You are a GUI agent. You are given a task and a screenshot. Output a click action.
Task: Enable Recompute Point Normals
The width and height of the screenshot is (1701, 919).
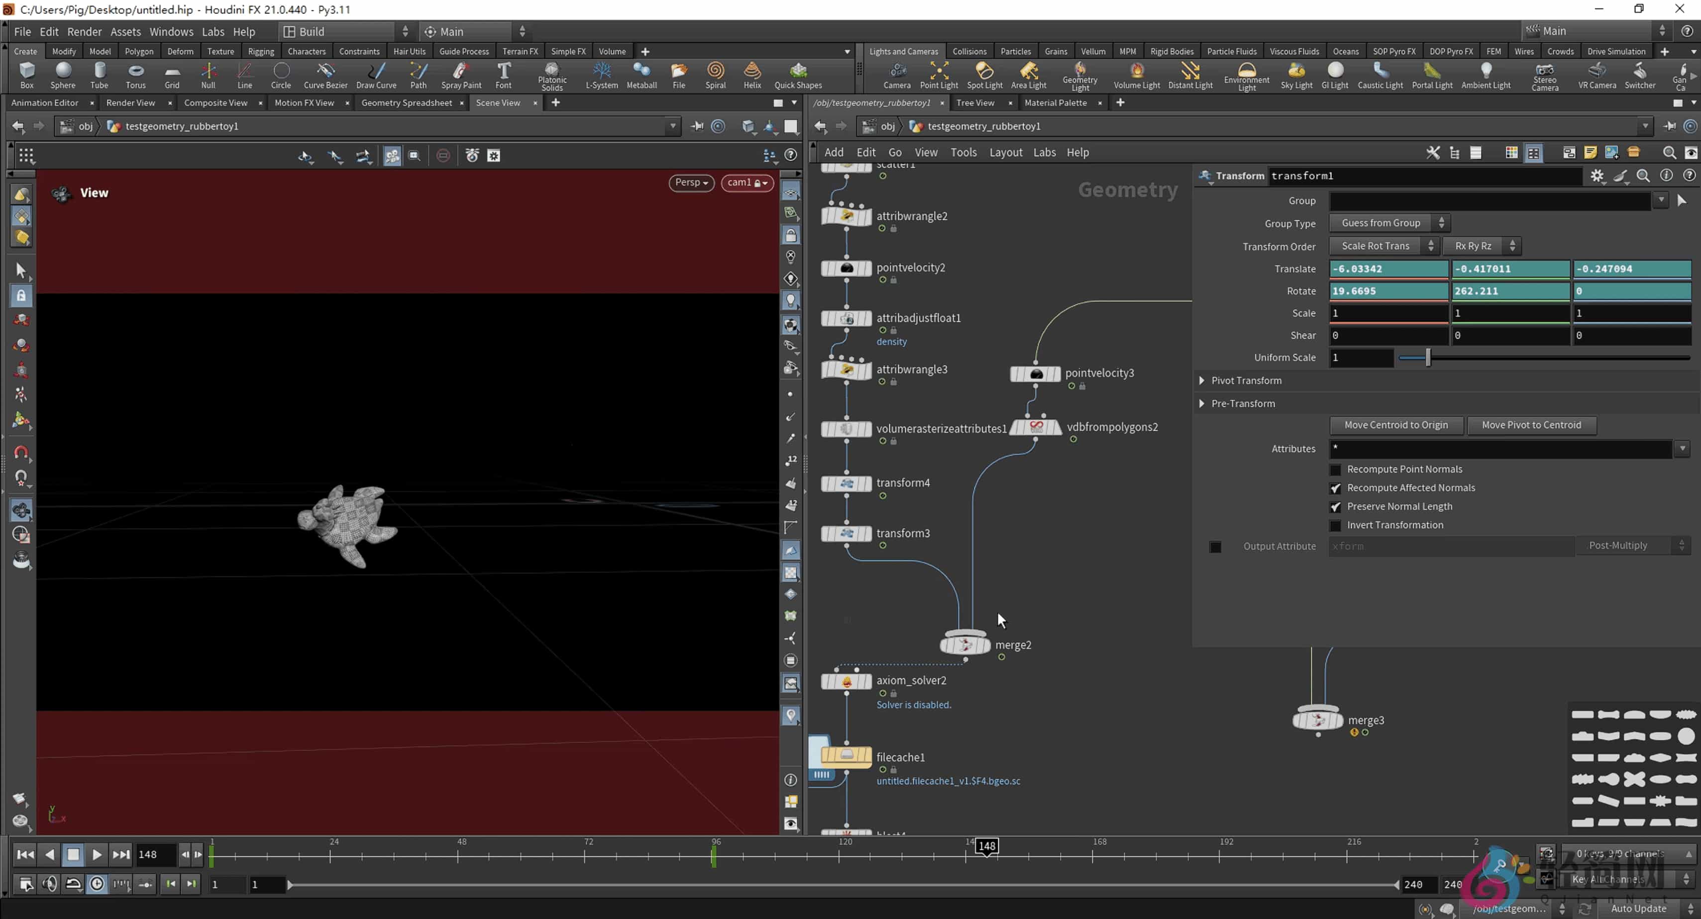click(1336, 469)
